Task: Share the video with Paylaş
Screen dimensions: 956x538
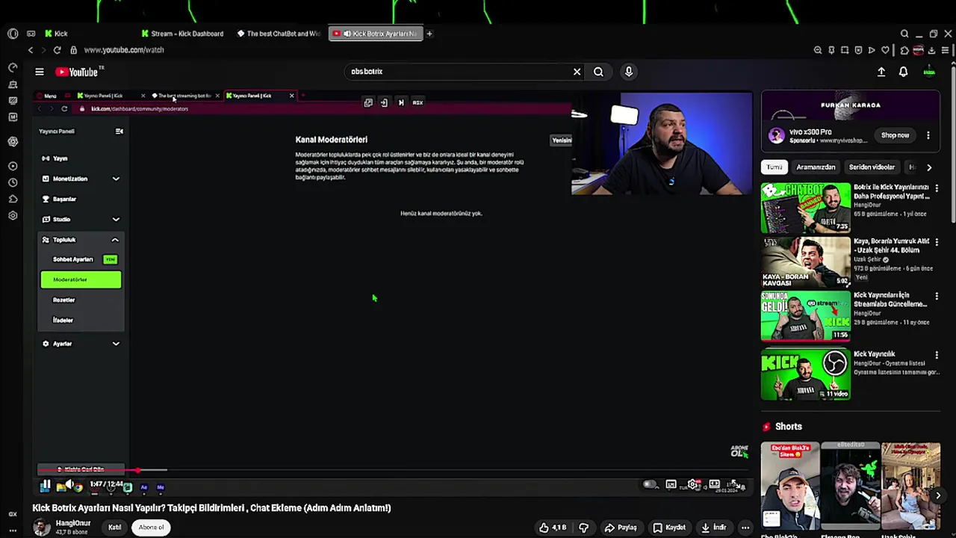Action: 621,528
